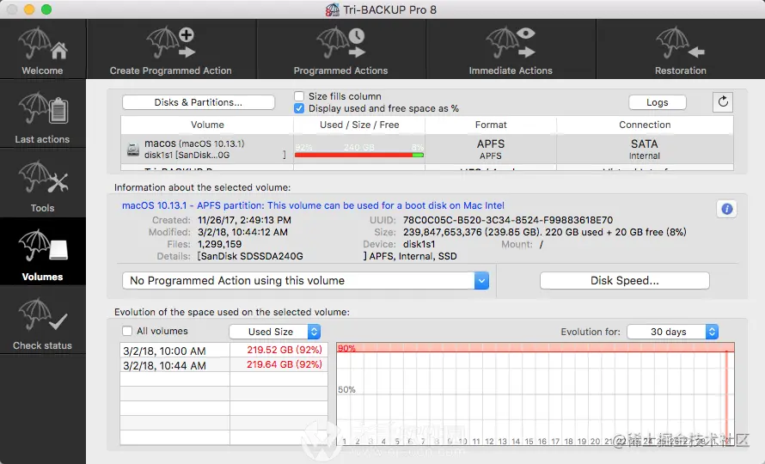Click the blue info icon
This screenshot has width=765, height=464.
[726, 209]
